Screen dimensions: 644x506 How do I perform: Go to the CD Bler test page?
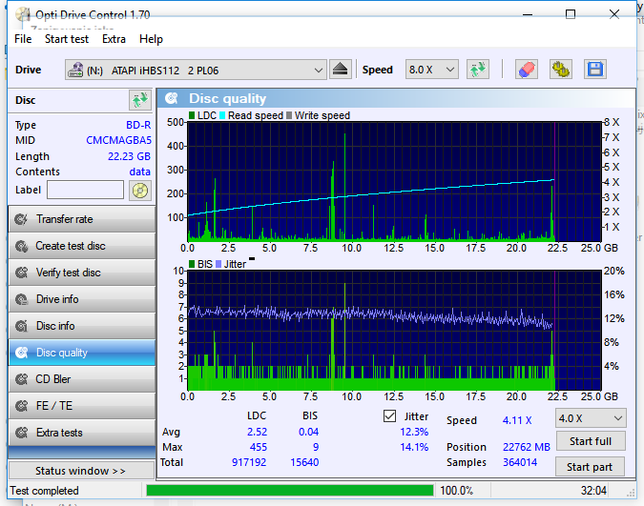(x=82, y=379)
